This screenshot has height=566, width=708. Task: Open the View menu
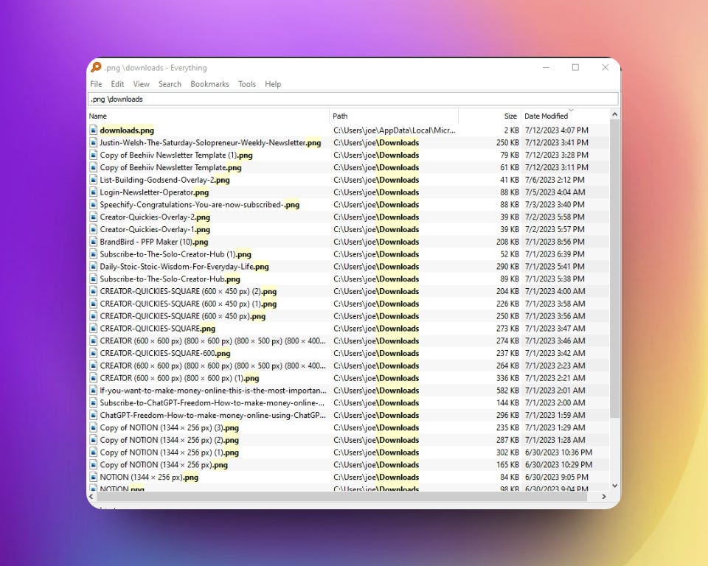click(142, 84)
